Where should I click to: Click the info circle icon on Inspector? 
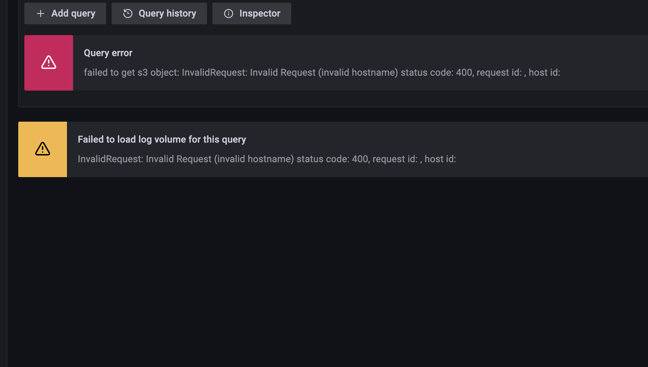click(x=229, y=14)
